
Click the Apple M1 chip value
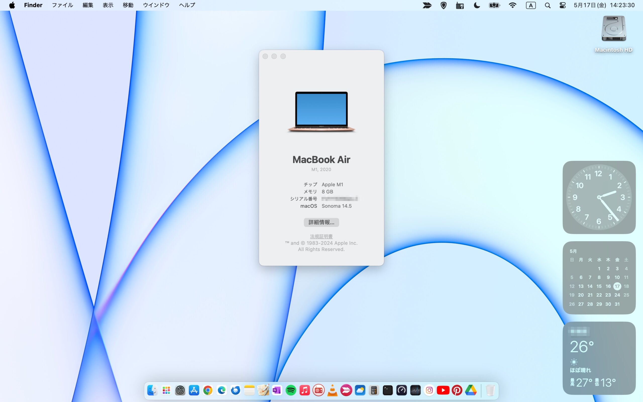[332, 184]
